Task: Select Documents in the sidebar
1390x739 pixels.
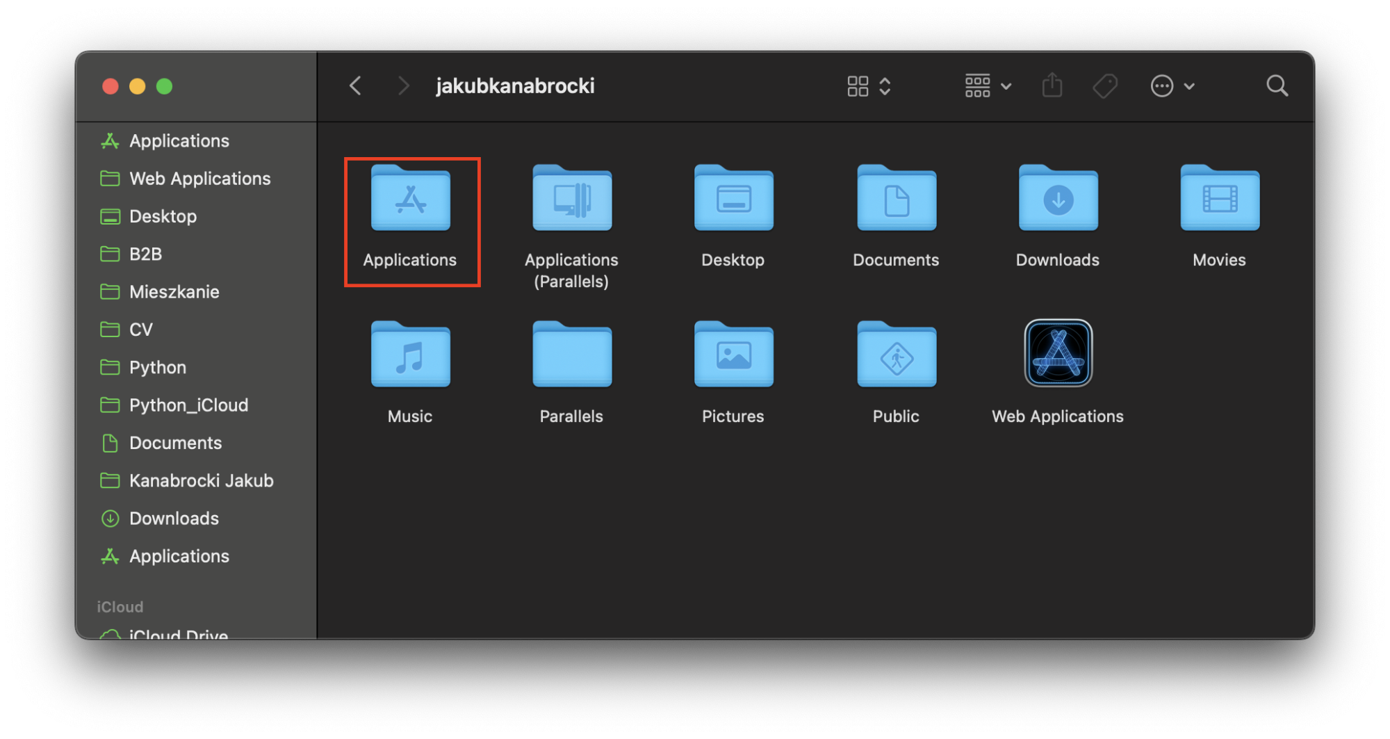Action: pyautogui.click(x=161, y=443)
